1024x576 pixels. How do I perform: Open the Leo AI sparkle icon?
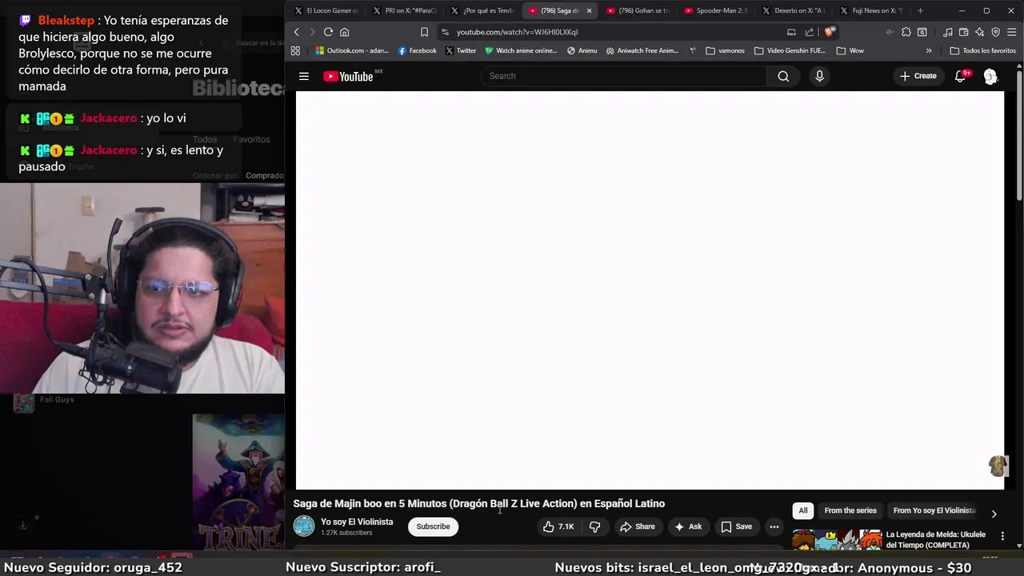[980, 32]
